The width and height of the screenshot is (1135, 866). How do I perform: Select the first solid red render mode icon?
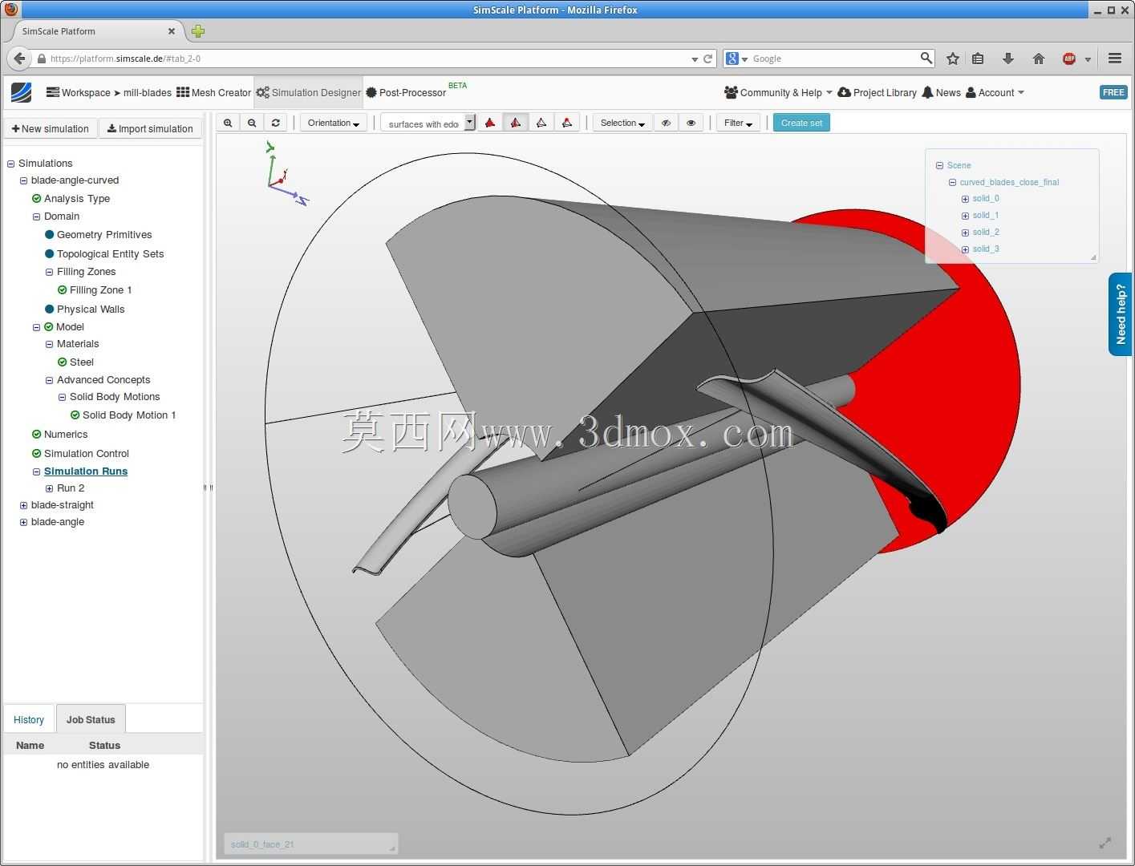(x=490, y=123)
